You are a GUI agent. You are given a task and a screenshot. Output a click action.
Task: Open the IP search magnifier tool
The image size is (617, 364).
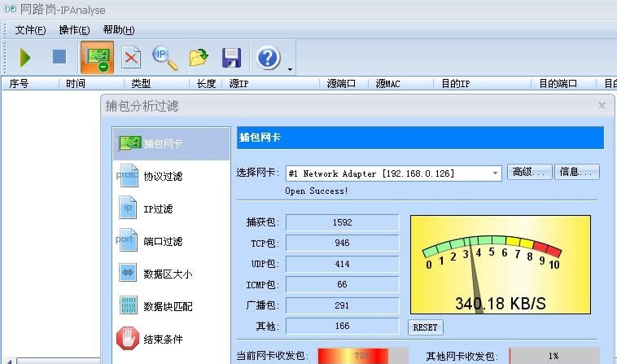click(165, 58)
